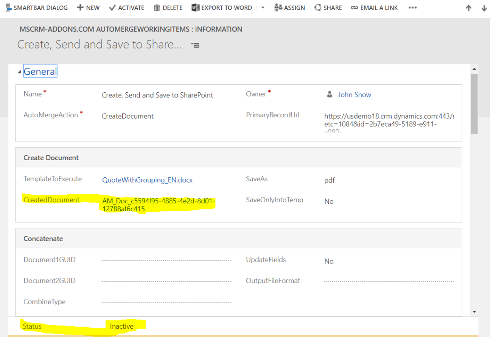The image size is (490, 337).
Task: Click the empty Document1GUID field
Action: pyautogui.click(x=166, y=261)
